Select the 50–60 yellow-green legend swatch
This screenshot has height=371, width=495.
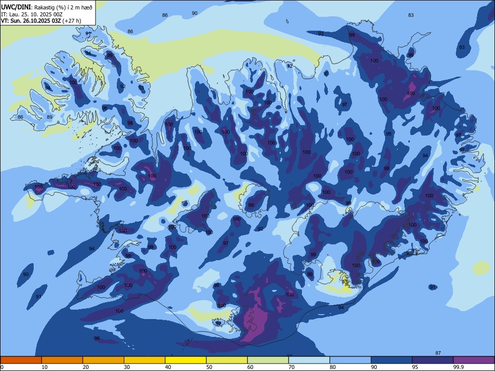227,360
